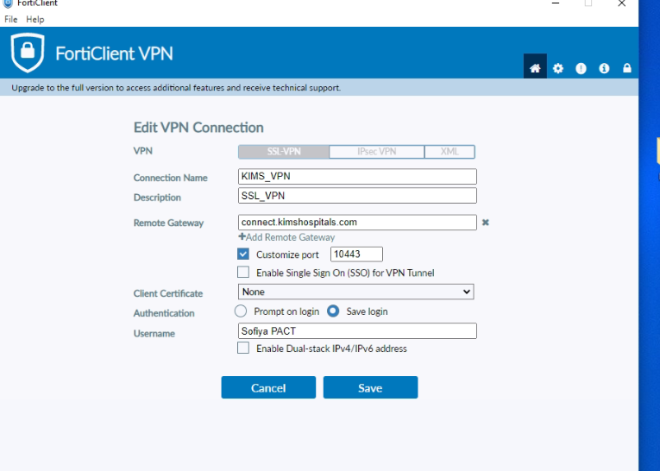Click the Cancel button
Viewport: 660px width, 471px height.
coord(268,387)
